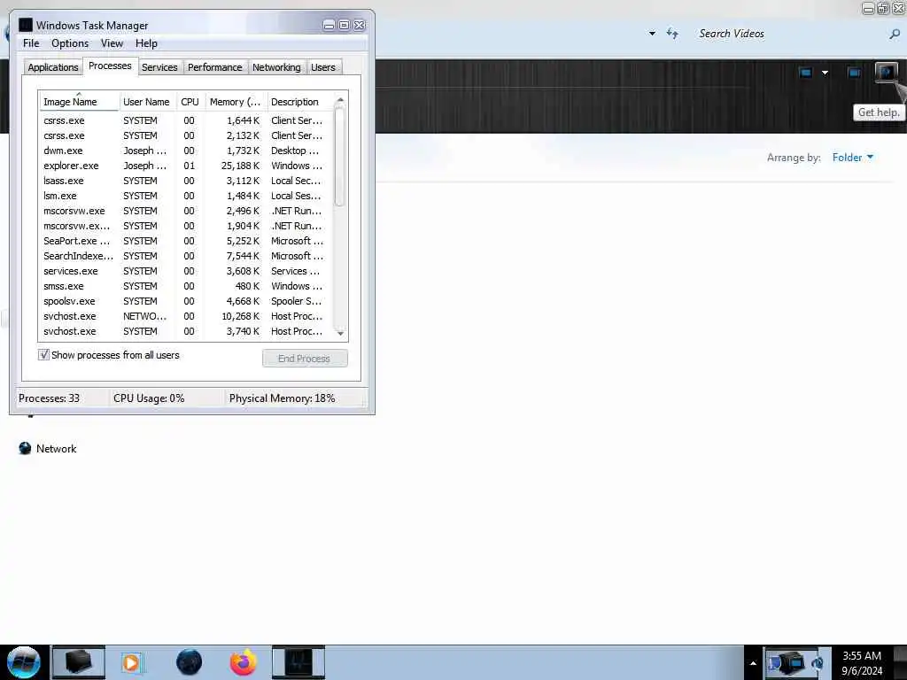
Task: Open the taskbar clock showing 3:55 AM
Action: pyautogui.click(x=862, y=663)
